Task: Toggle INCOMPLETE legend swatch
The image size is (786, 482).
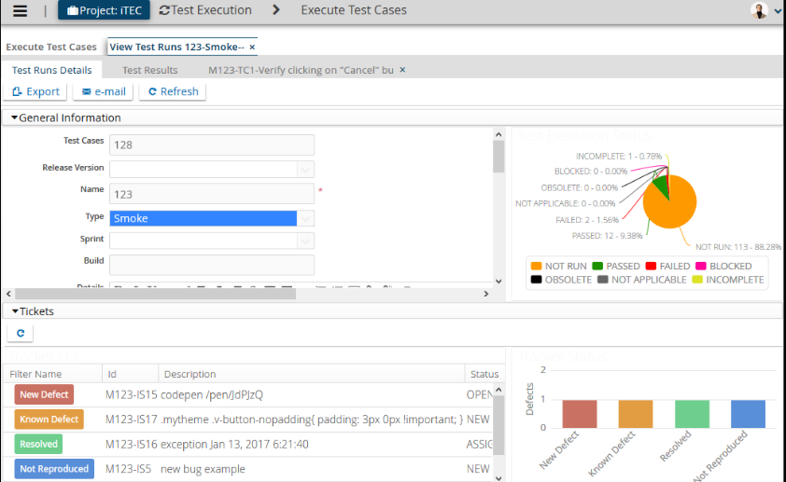Action: (x=697, y=280)
